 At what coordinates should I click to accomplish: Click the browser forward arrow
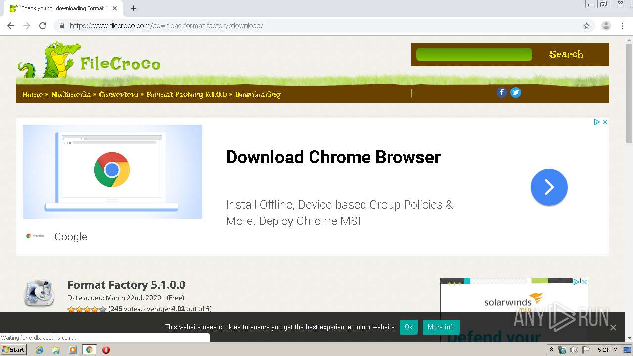pyautogui.click(x=27, y=26)
